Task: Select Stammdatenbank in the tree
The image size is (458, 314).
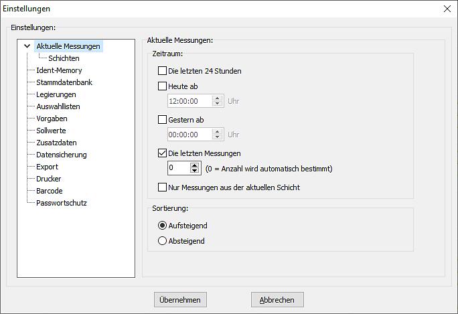Action: pyautogui.click(x=64, y=82)
